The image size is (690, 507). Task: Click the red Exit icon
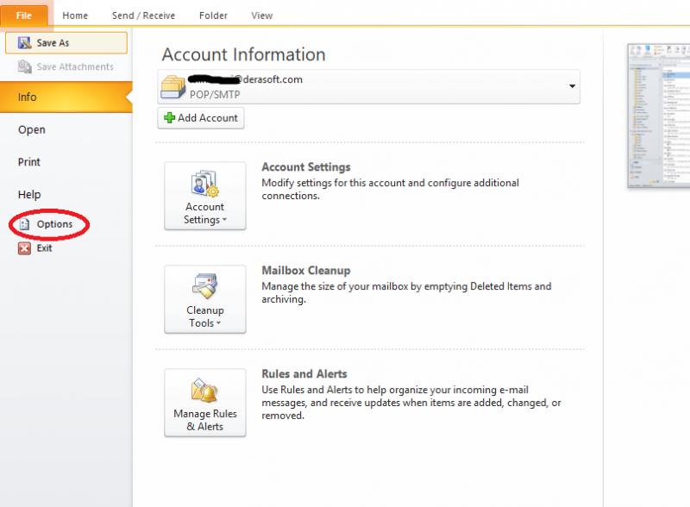coord(25,248)
